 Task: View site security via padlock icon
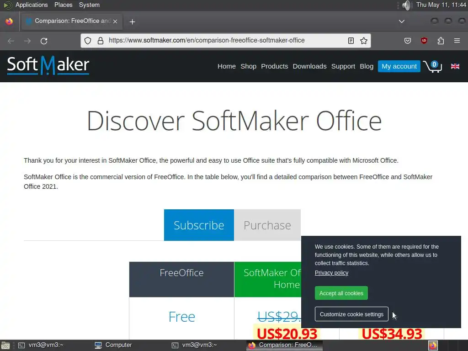pyautogui.click(x=101, y=41)
